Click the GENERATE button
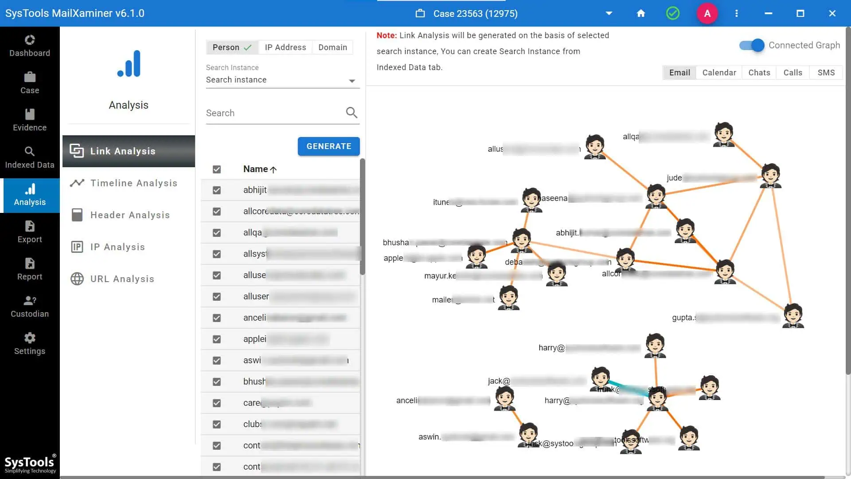The image size is (851, 479). [x=328, y=146]
